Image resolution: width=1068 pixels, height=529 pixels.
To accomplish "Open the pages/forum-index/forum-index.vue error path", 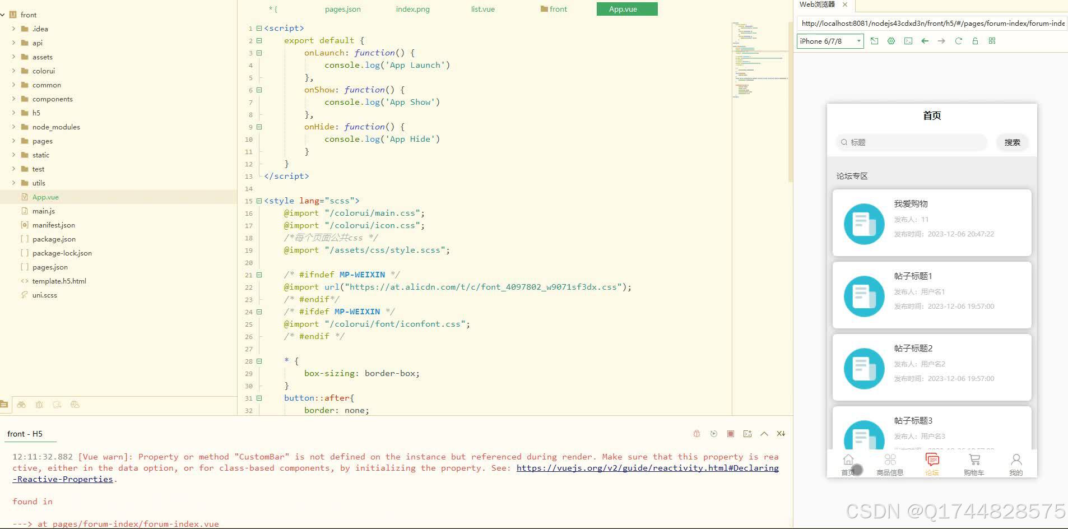I will pos(136,524).
